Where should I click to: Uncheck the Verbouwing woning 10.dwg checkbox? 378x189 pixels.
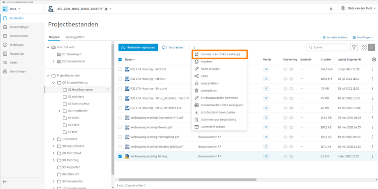[x=120, y=156]
